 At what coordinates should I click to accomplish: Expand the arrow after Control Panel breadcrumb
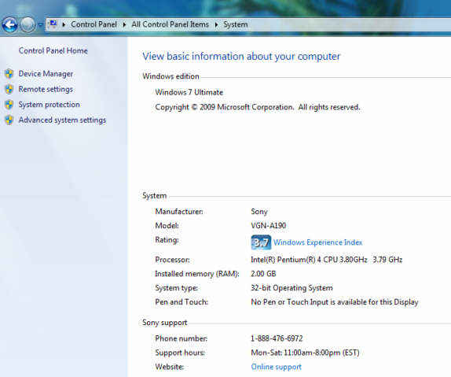(x=124, y=24)
